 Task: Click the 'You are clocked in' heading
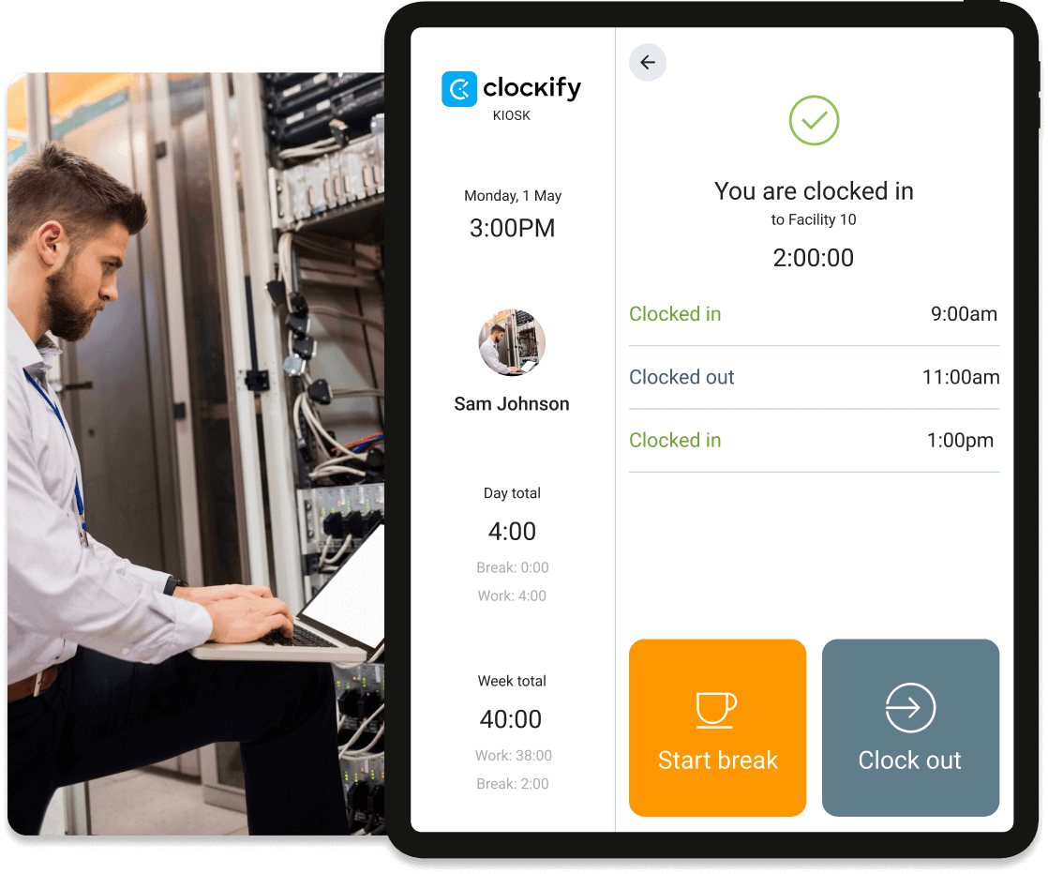(x=814, y=191)
